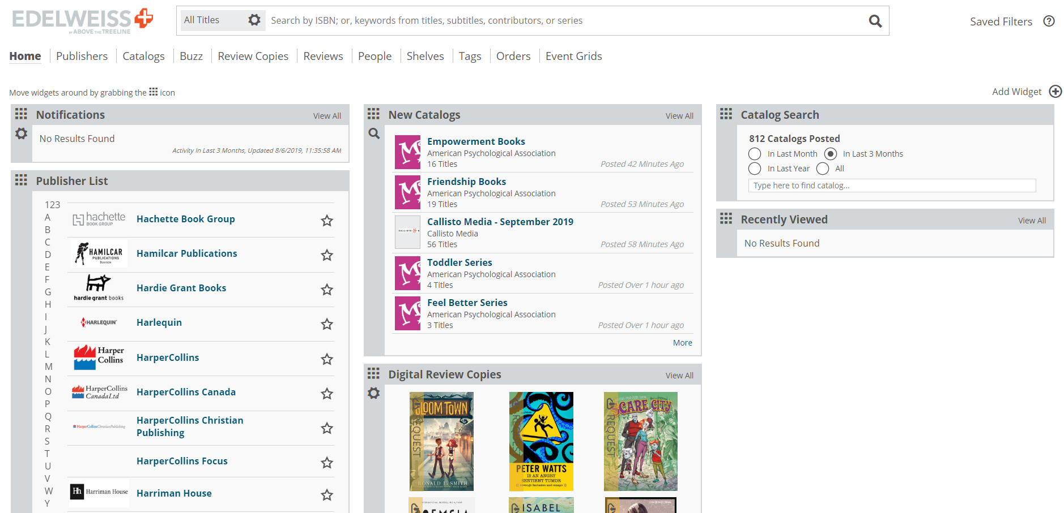
Task: Open the Empowerment Books catalog
Action: [x=476, y=141]
